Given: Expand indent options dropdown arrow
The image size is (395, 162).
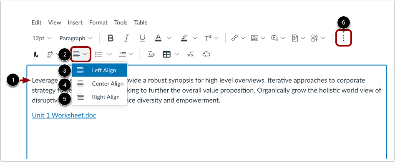Looking at the screenshot, I should (131, 54).
